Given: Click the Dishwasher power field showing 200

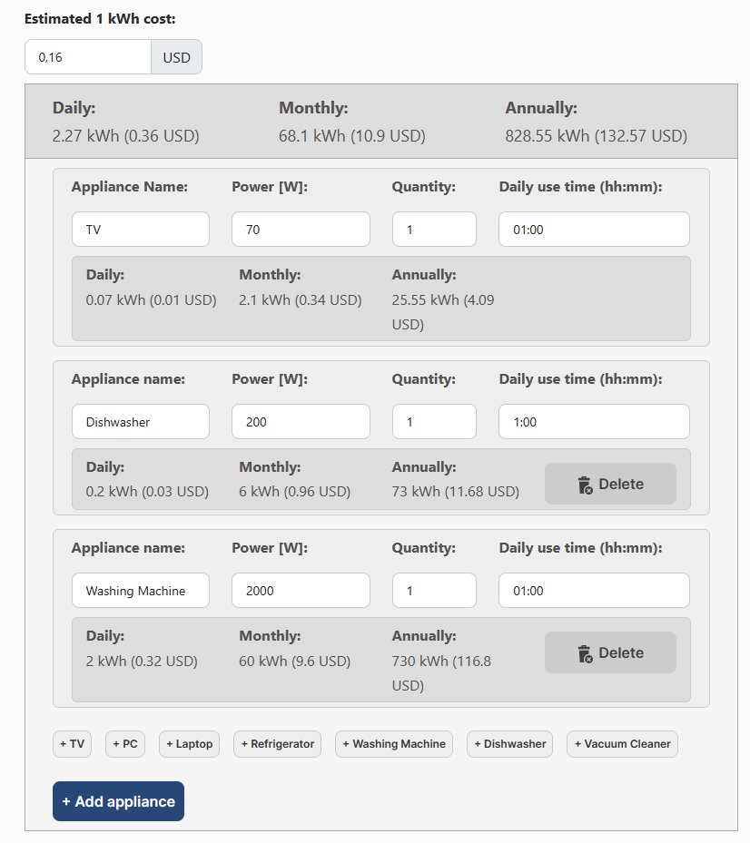Looking at the screenshot, I should pos(301,422).
